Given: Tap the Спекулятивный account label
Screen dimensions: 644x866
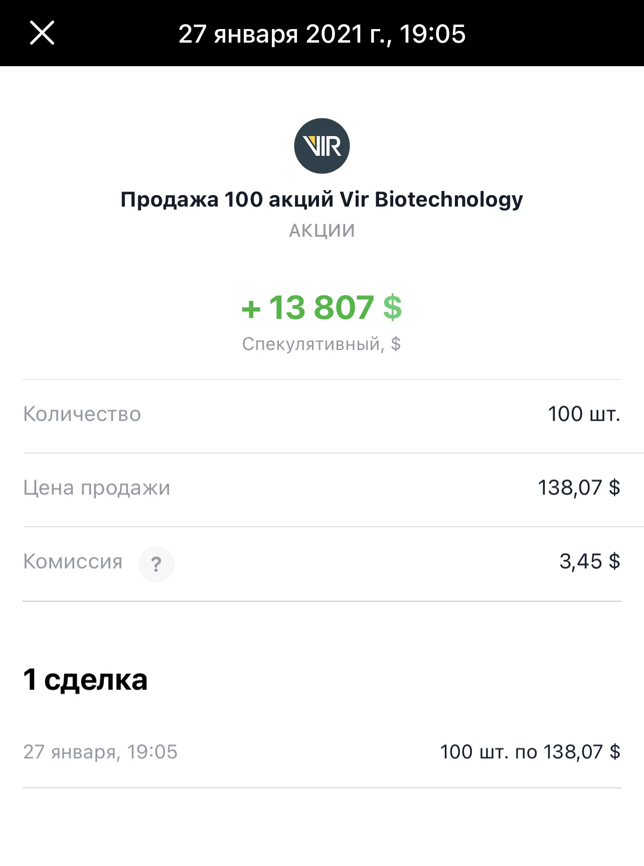Looking at the screenshot, I should [x=321, y=344].
